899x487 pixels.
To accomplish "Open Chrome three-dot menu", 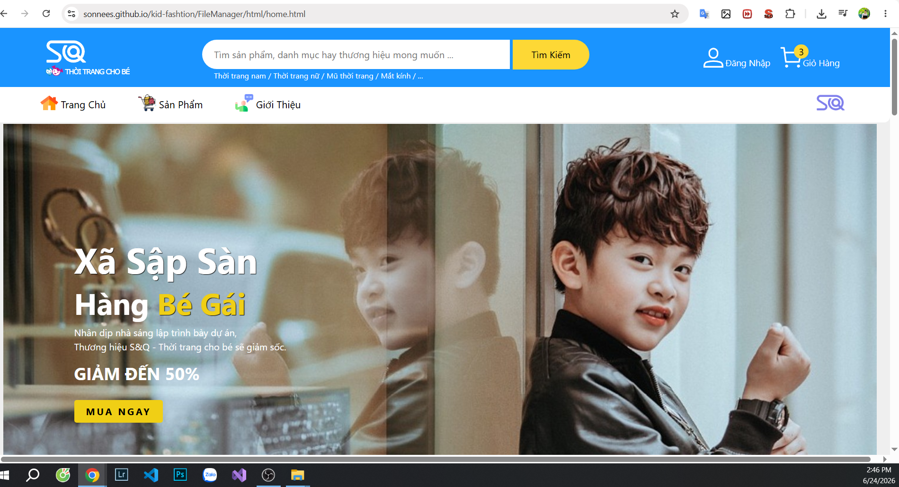I will [885, 14].
